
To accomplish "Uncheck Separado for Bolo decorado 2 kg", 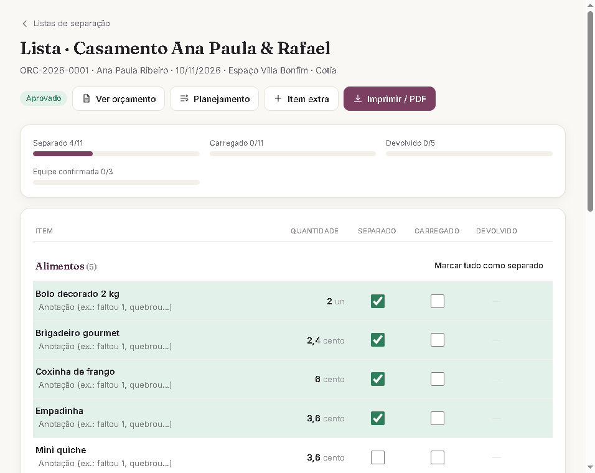I will click(378, 301).
